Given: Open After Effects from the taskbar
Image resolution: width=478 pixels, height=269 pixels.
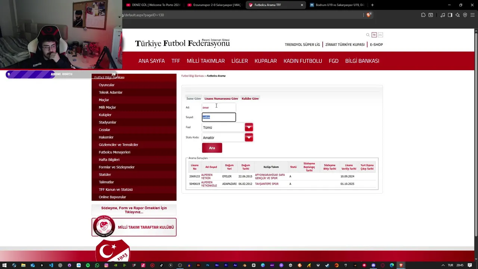Looking at the screenshot, I should point(235,265).
